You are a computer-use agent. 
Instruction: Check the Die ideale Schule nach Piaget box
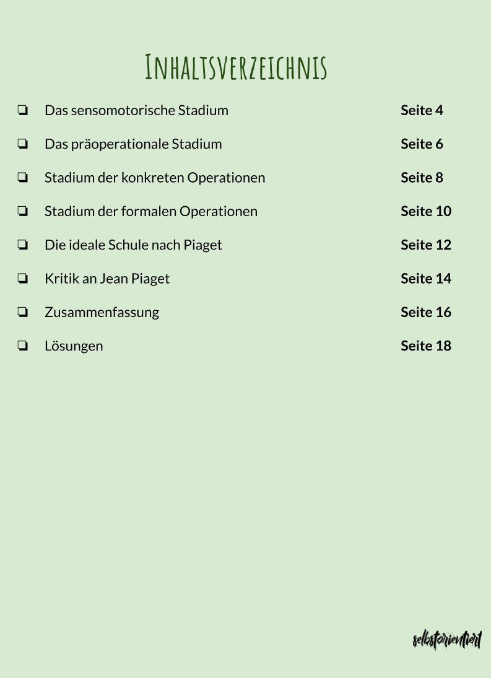point(23,245)
